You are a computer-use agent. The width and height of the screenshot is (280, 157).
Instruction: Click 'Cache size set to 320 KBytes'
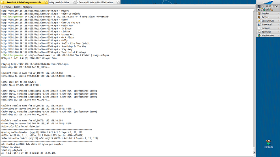pyautogui.click(x=19, y=82)
